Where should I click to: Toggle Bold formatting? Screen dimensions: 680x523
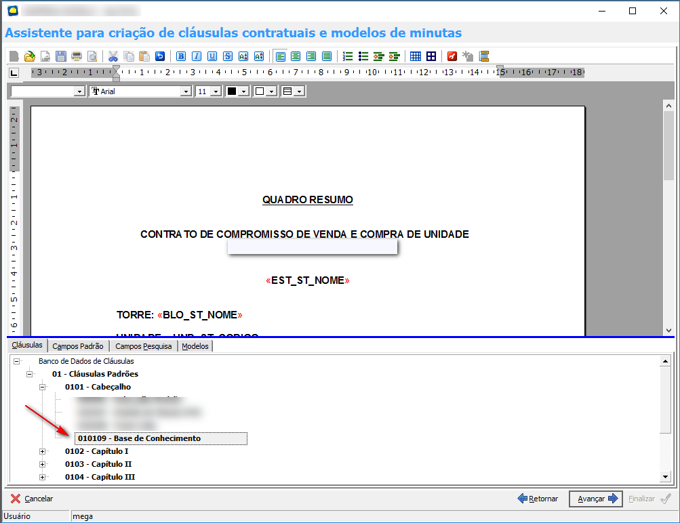tap(181, 56)
